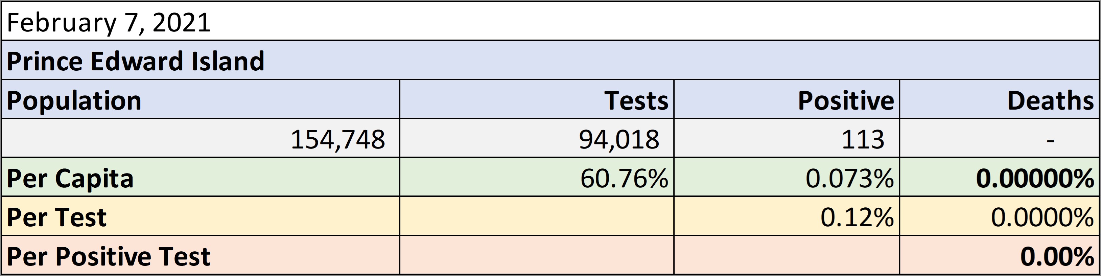Select the Deaths column header
The height and width of the screenshot is (276, 1101).
[x=1000, y=99]
